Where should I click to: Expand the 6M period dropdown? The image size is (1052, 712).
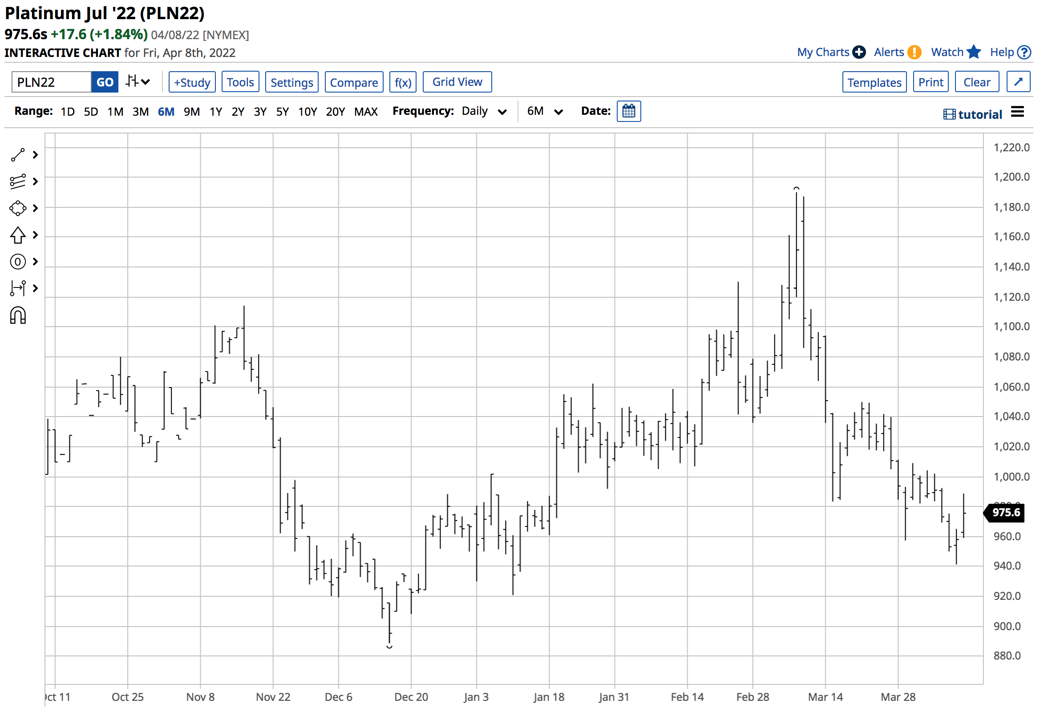click(x=545, y=111)
